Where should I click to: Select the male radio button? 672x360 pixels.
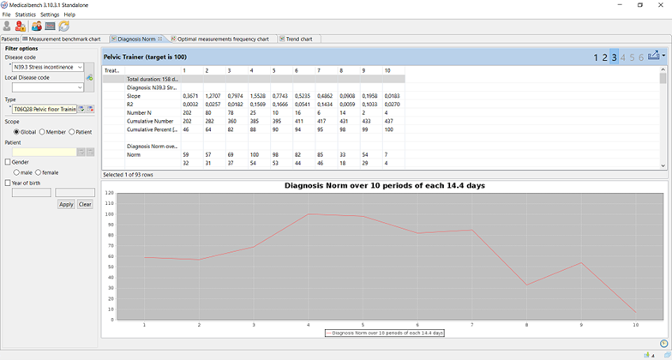[x=16, y=172]
